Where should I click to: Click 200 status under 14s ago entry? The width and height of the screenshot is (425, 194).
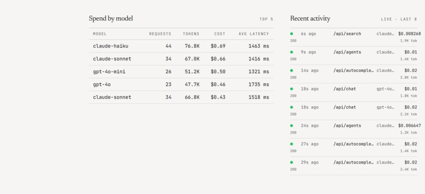293,77
